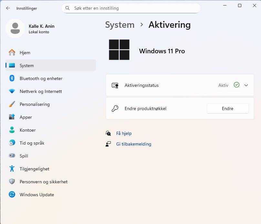This screenshot has height=224, width=261.
Task: Click the Aktiv status text
Action: (x=223, y=85)
